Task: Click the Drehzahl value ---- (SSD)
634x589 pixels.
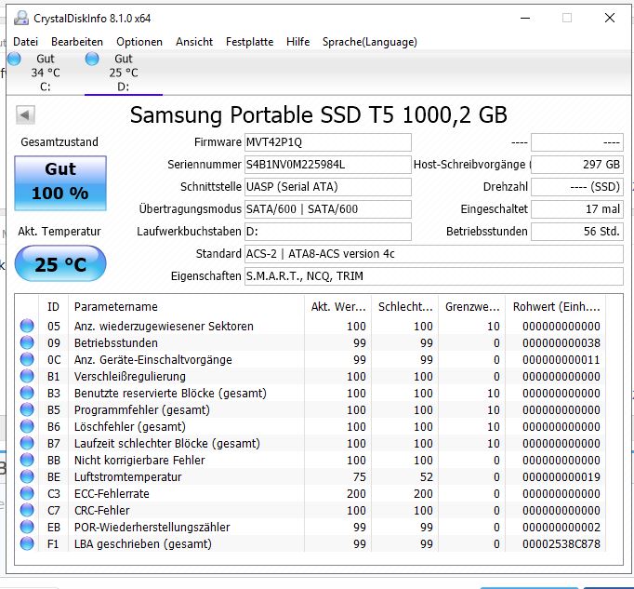Action: [577, 187]
